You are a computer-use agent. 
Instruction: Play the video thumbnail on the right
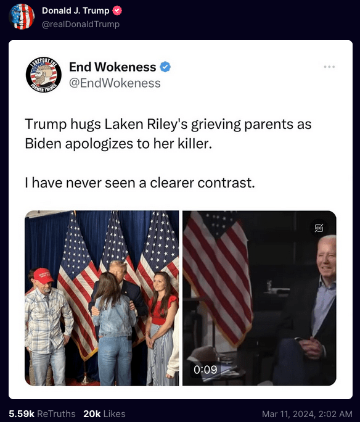point(260,298)
